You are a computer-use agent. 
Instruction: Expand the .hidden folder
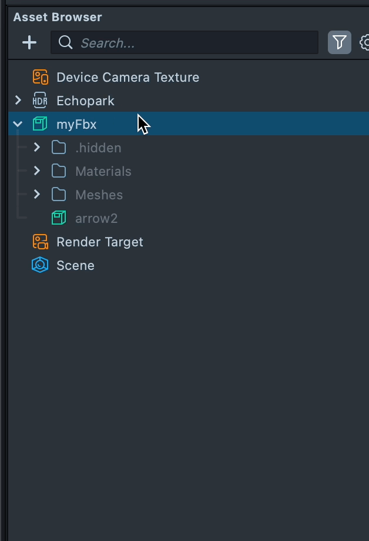pyautogui.click(x=37, y=148)
